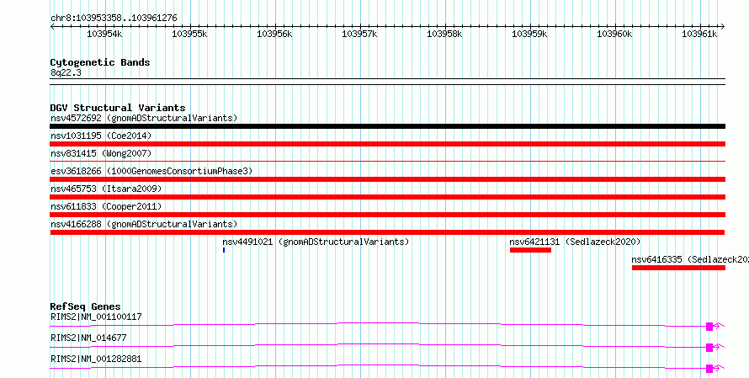This screenshot has width=749, height=378.
Task: Click the magenta exon box of NM_014677
Action: click(709, 348)
